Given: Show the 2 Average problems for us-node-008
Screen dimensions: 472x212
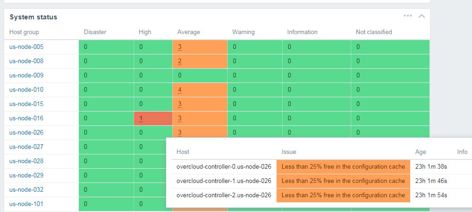Looking at the screenshot, I should pyautogui.click(x=179, y=61).
